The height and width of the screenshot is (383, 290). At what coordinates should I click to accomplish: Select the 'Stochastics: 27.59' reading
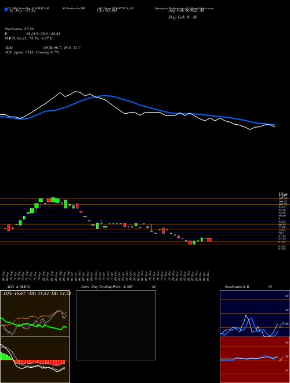click(x=19, y=29)
